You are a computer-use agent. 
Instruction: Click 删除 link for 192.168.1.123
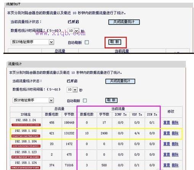click(x=175, y=155)
